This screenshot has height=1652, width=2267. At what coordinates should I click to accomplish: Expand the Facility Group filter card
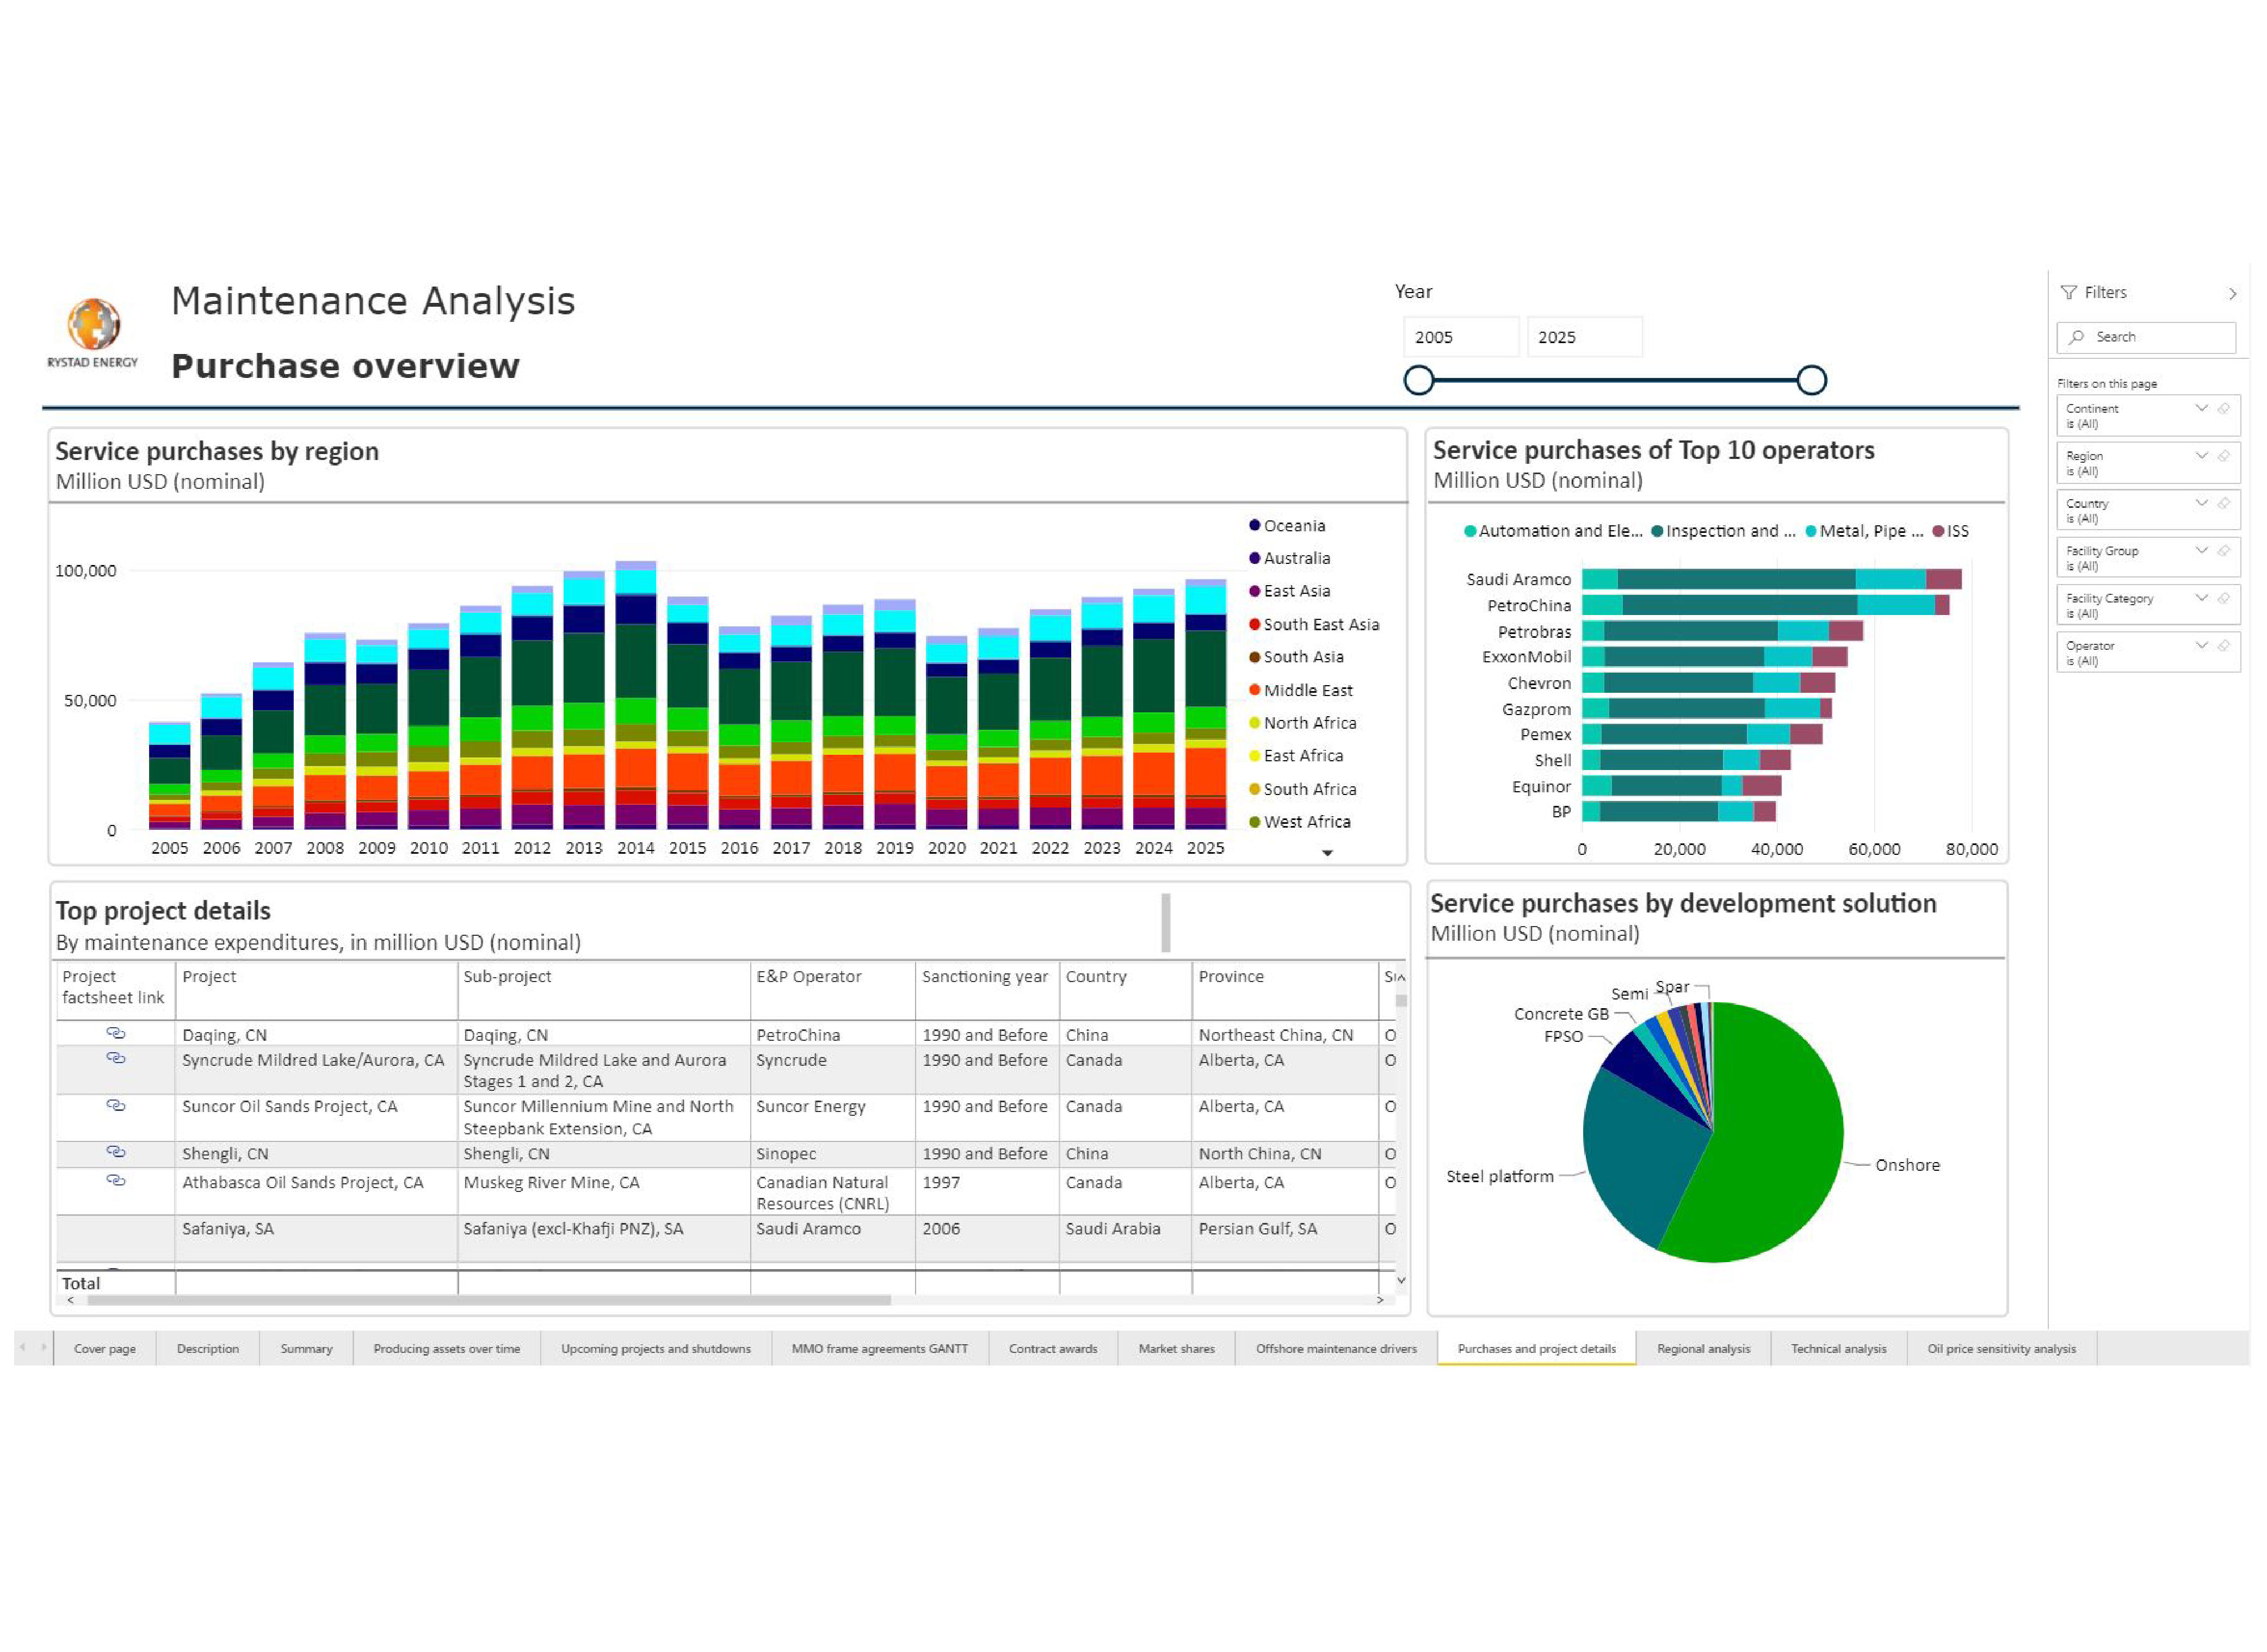pyautogui.click(x=2201, y=550)
